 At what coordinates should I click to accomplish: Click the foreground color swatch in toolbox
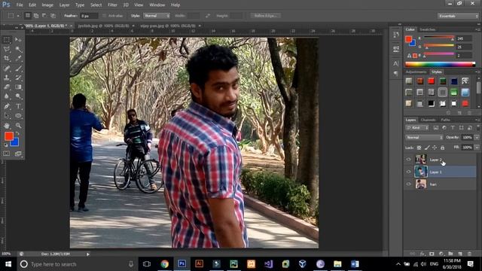click(8, 135)
